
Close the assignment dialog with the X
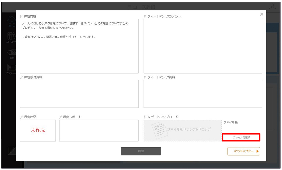tap(261, 14)
